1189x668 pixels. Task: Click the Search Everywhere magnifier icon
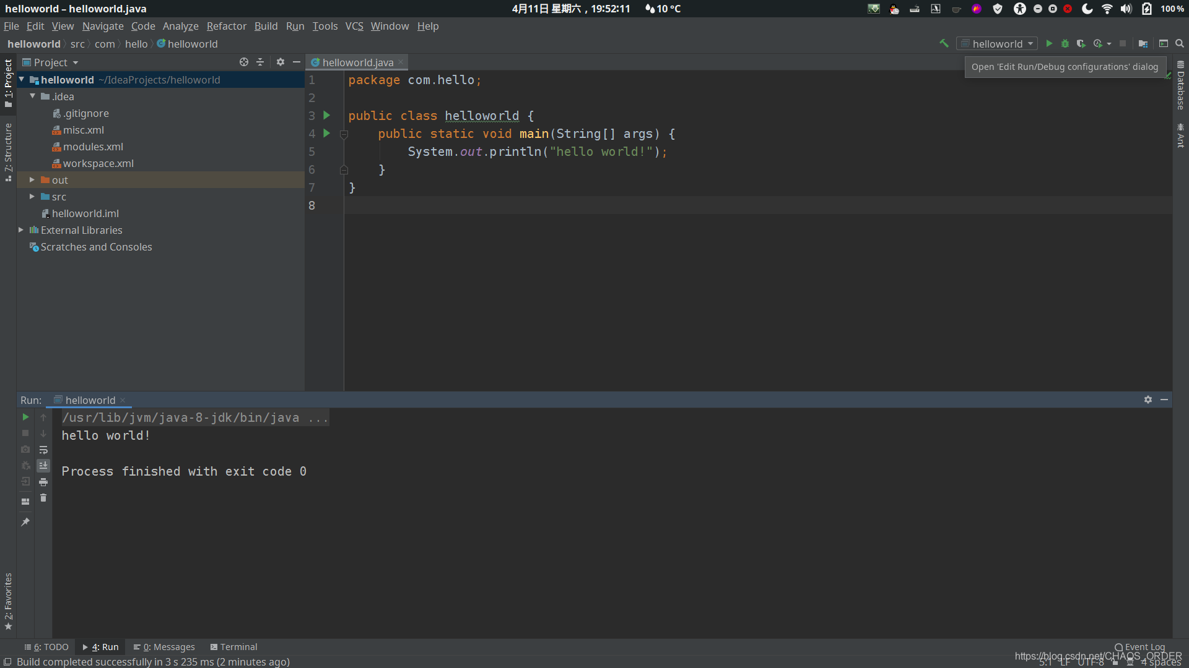click(1180, 43)
